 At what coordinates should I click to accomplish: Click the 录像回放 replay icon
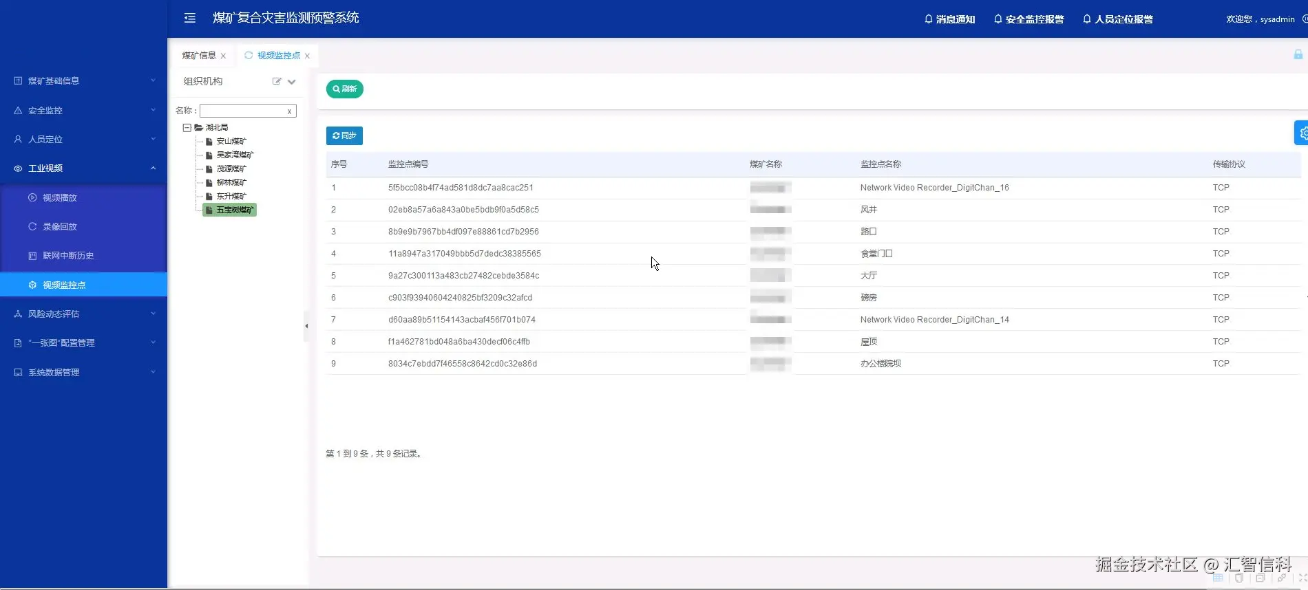[x=32, y=226]
